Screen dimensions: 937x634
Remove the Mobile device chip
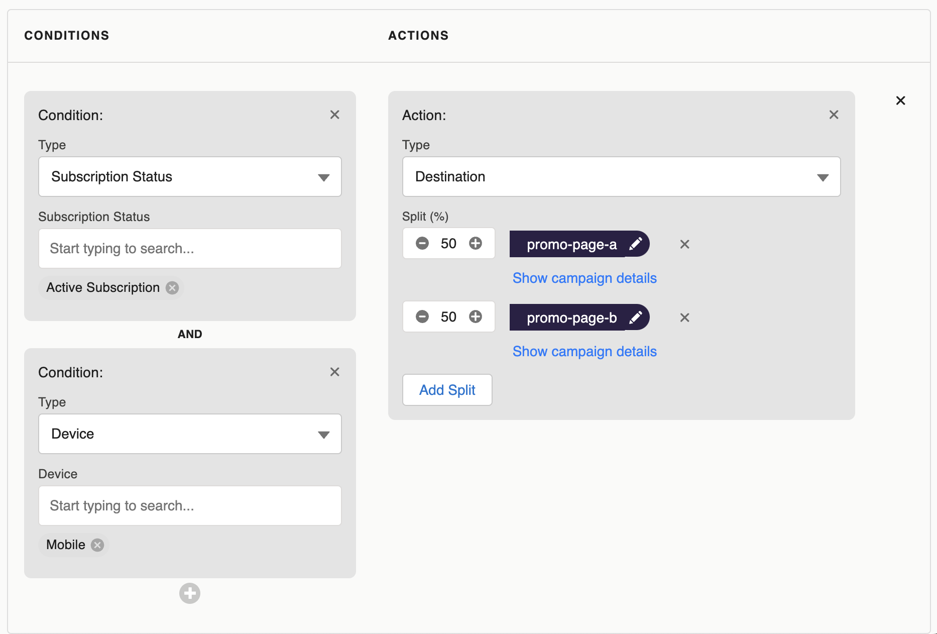(x=97, y=545)
